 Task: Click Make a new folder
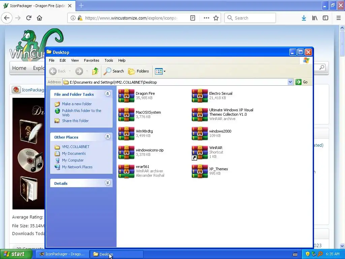tap(77, 104)
